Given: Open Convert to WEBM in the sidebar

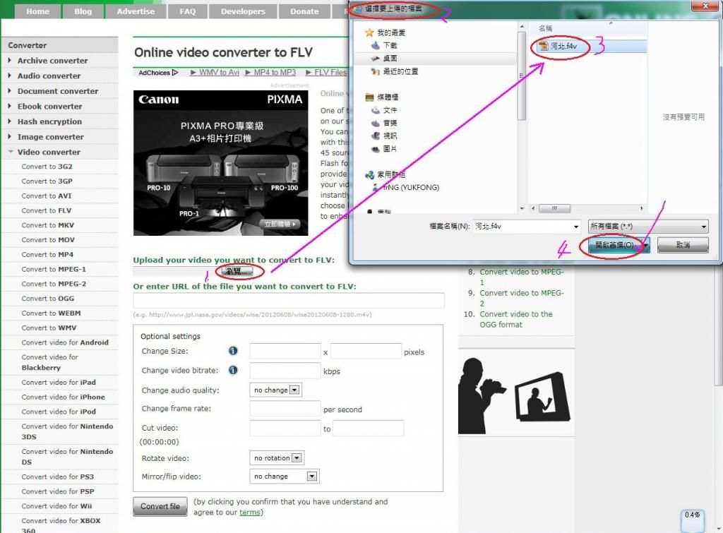Looking at the screenshot, I should (x=51, y=313).
